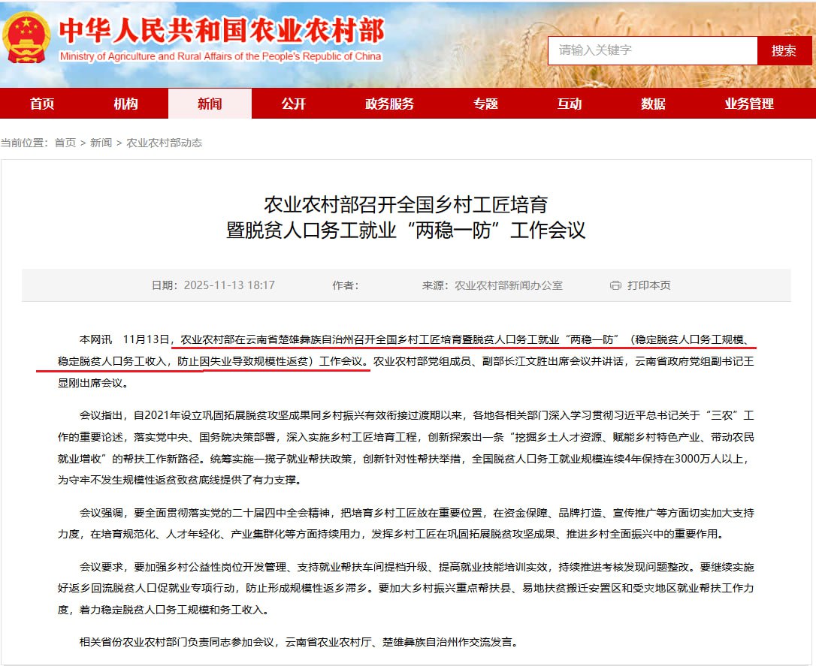Click the search keyword input field
Screen dimensions: 816x666
pyautogui.click(x=652, y=50)
